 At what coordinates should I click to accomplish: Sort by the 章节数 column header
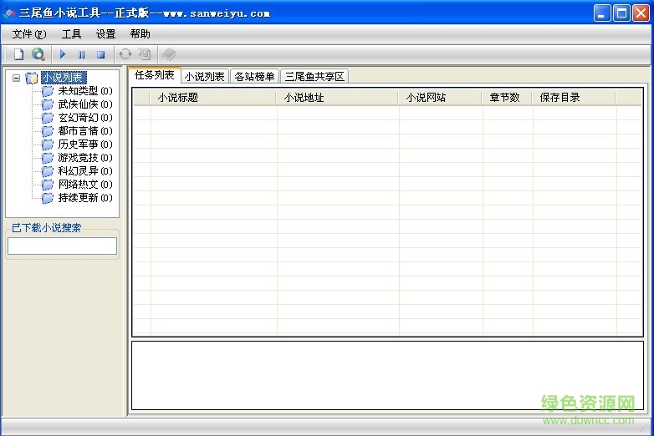pyautogui.click(x=507, y=98)
